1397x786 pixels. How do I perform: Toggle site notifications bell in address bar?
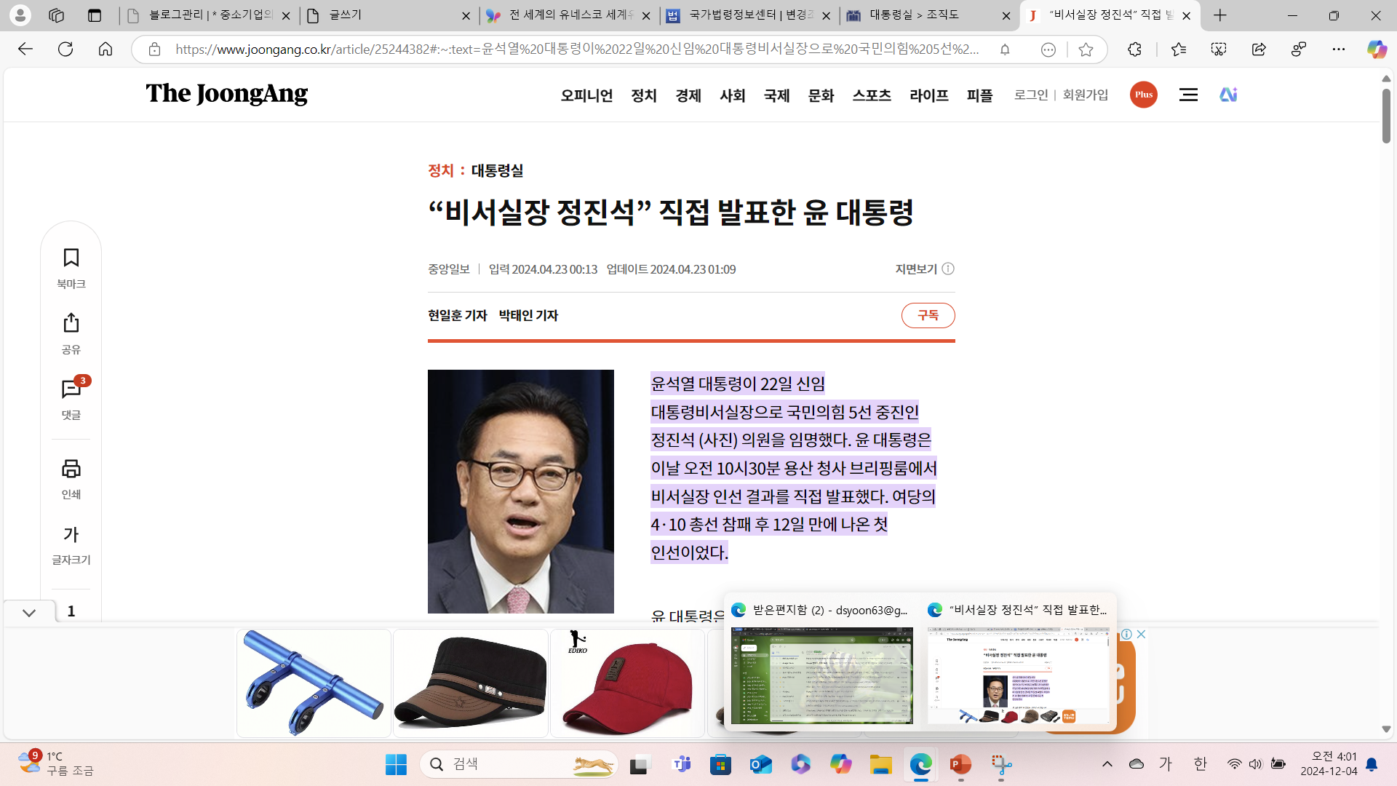pos(1005,49)
